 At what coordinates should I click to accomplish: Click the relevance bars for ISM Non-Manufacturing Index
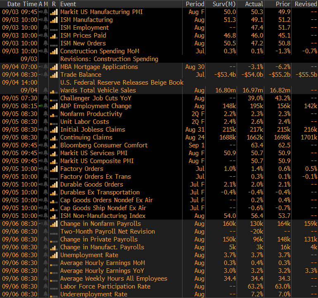(54, 216)
